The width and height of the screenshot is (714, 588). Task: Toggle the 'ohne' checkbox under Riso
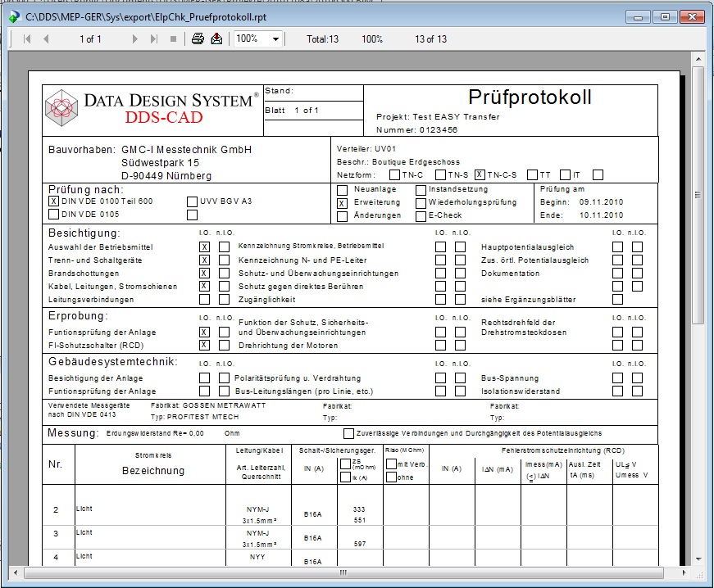point(391,477)
